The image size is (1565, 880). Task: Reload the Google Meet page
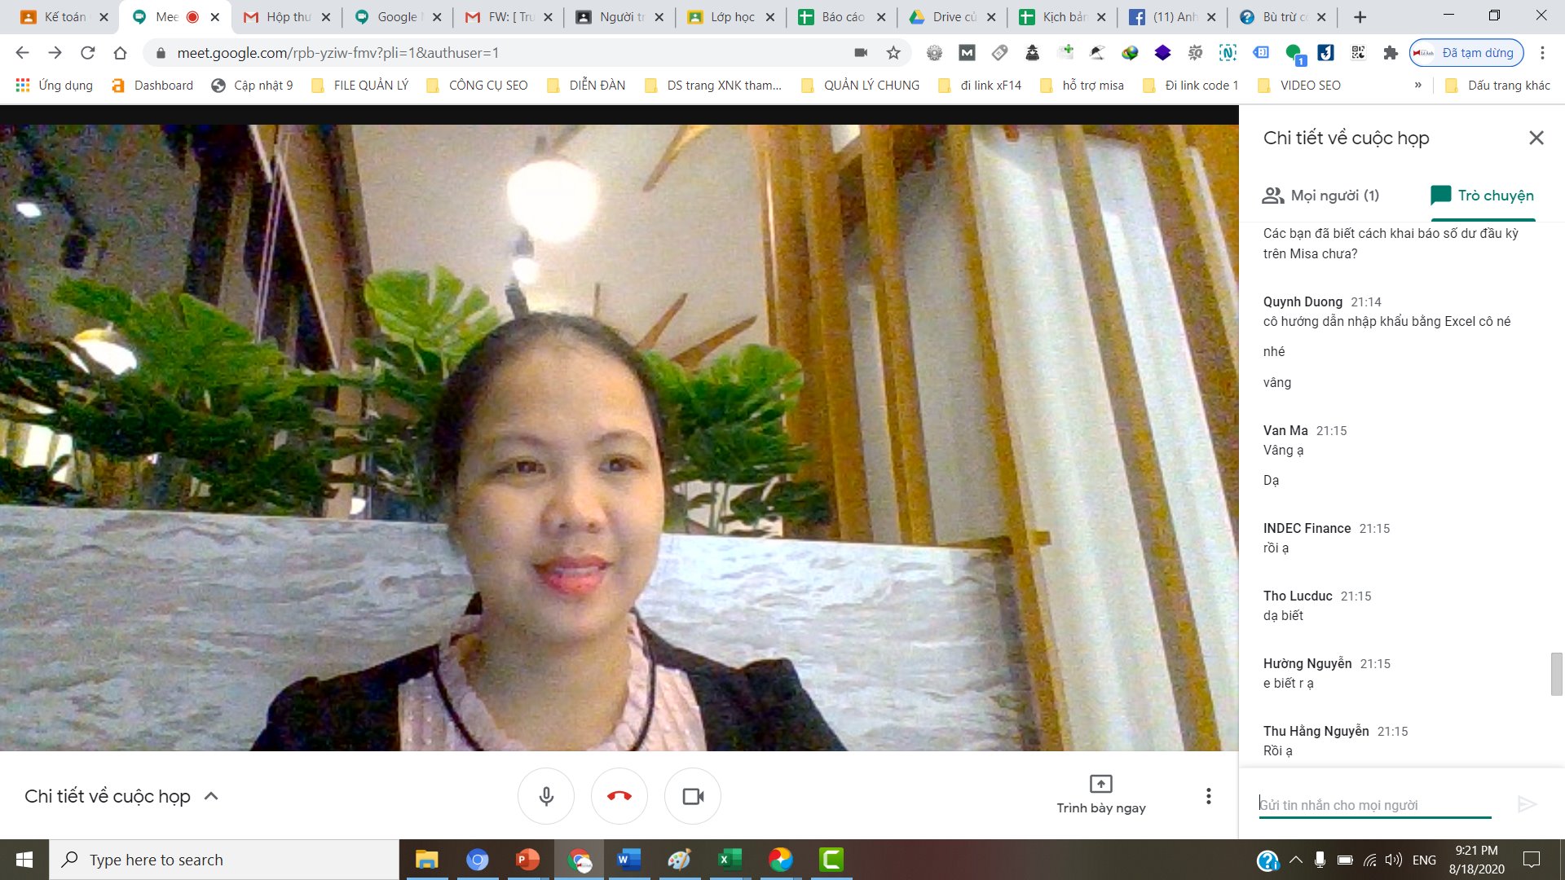87,53
